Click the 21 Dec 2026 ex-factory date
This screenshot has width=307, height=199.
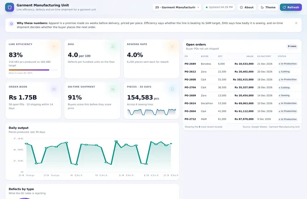coord(265,64)
